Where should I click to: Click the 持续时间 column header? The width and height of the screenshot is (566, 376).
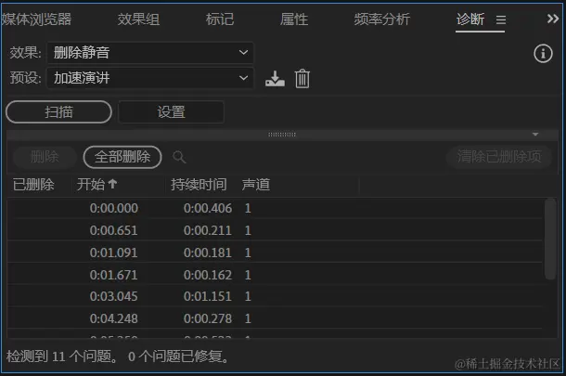coord(199,185)
